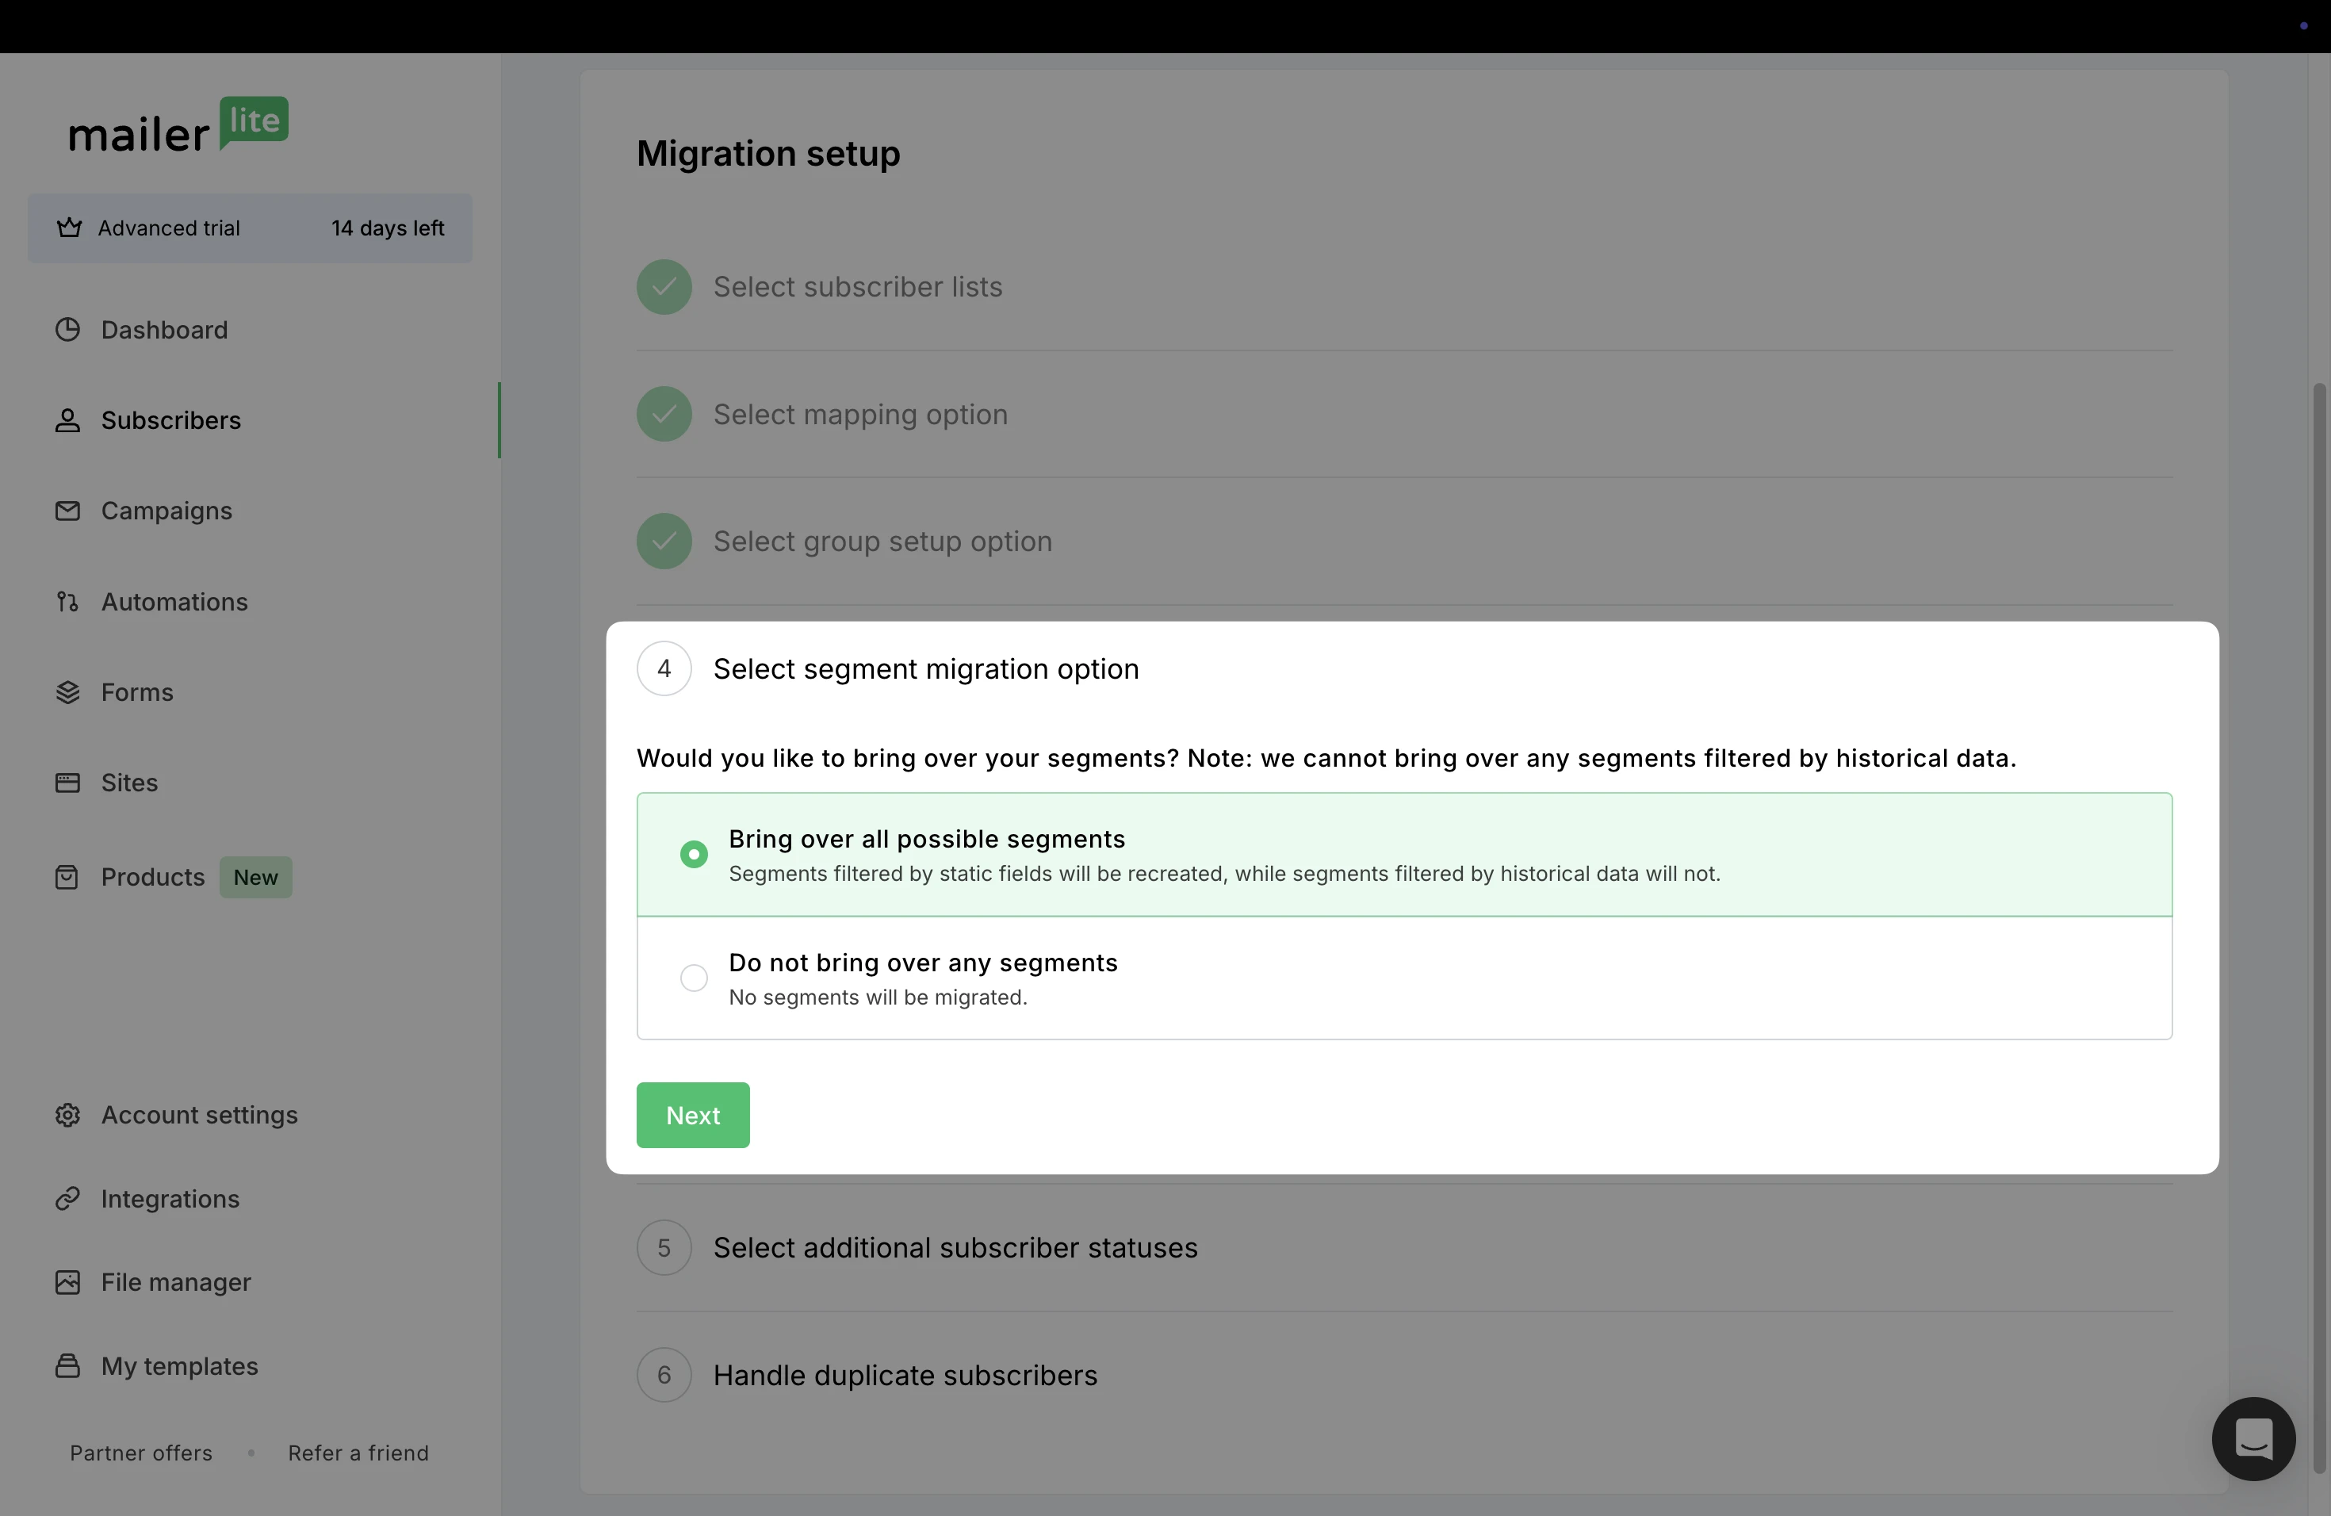Open Subscribers in the sidebar

tap(170, 420)
